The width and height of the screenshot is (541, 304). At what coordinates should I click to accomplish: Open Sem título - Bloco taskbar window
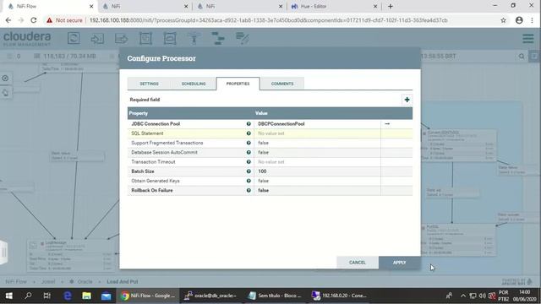tap(275, 296)
